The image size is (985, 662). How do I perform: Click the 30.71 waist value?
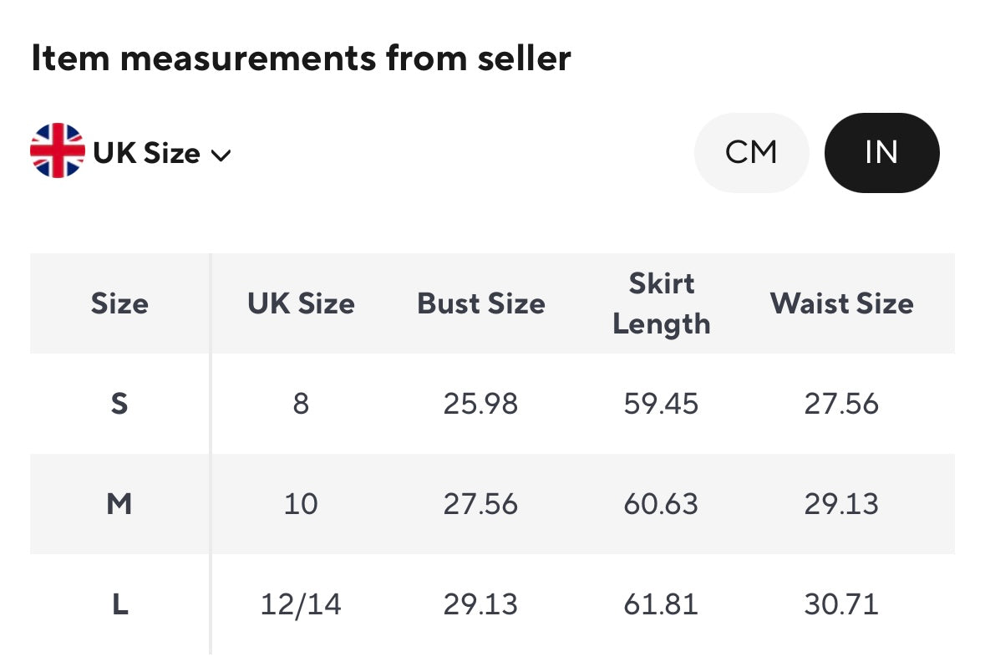tap(841, 604)
